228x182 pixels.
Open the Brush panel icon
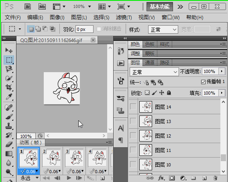(x=121, y=99)
